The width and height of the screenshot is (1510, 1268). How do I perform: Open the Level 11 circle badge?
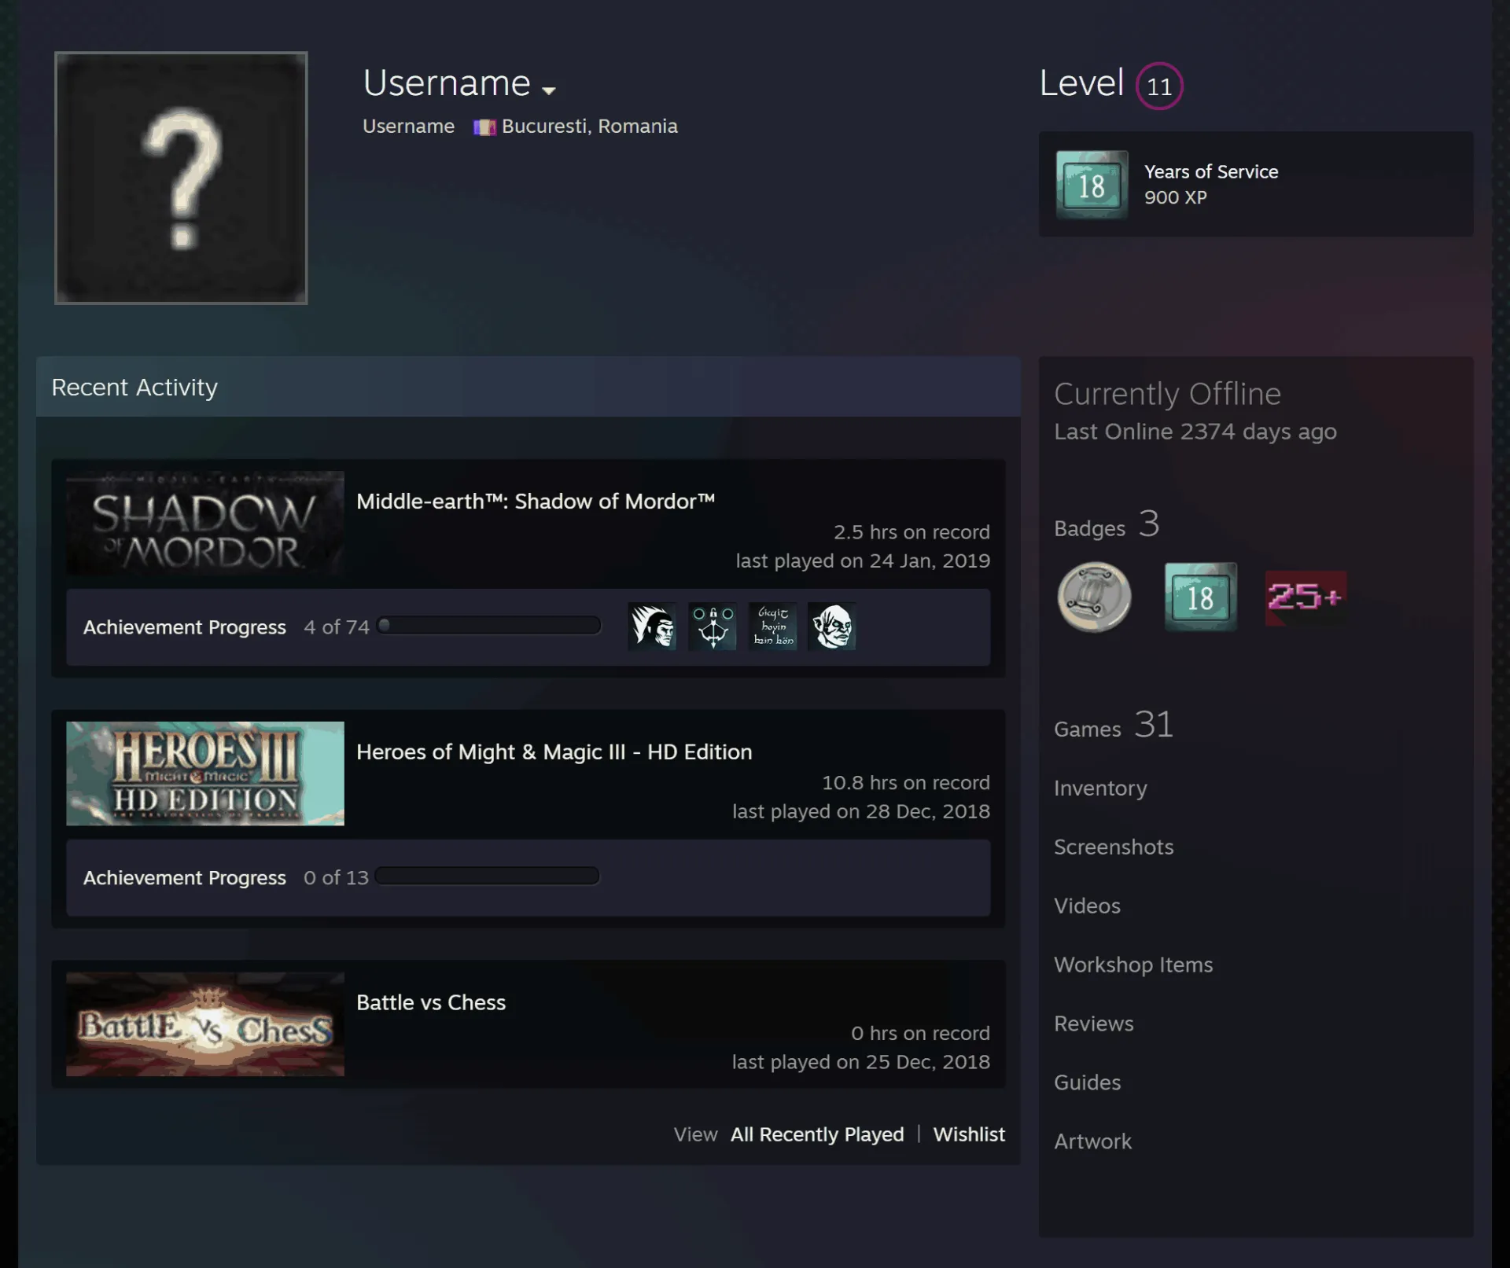(x=1159, y=86)
